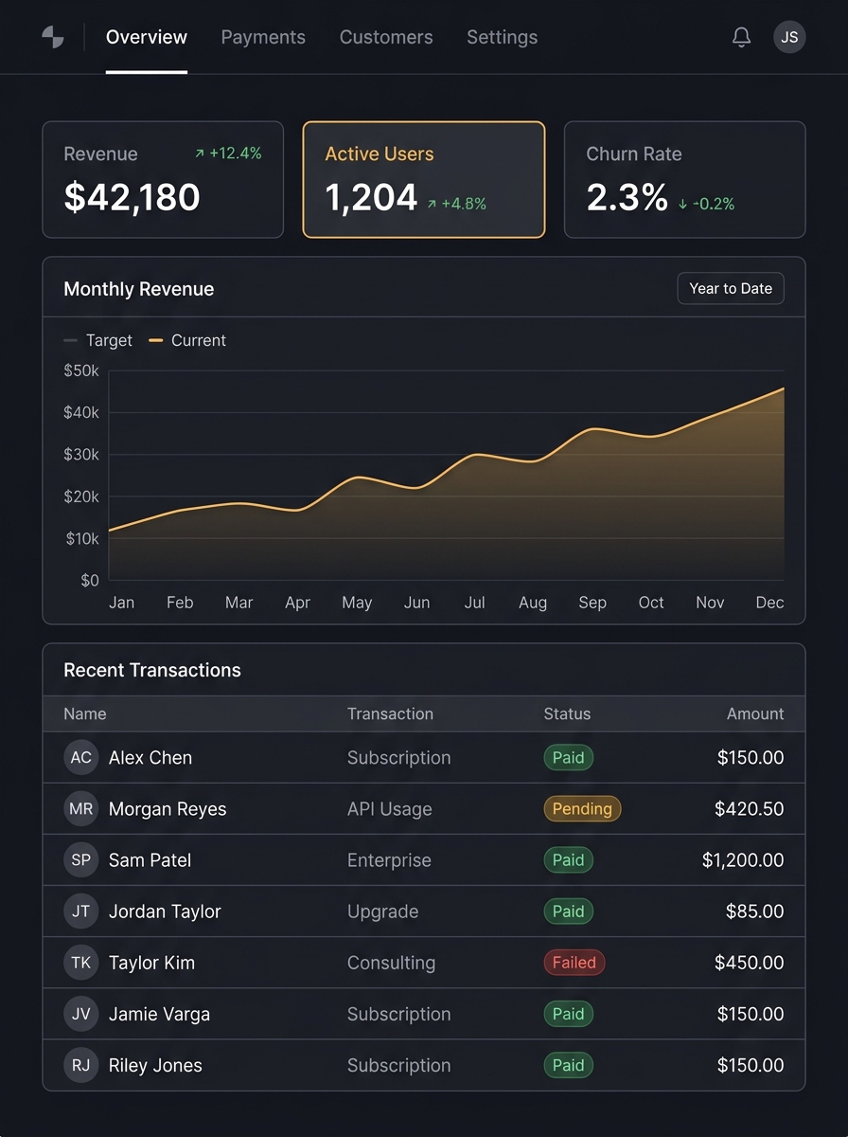This screenshot has width=848, height=1137.
Task: Click the $85.00 amount
Action: click(754, 911)
